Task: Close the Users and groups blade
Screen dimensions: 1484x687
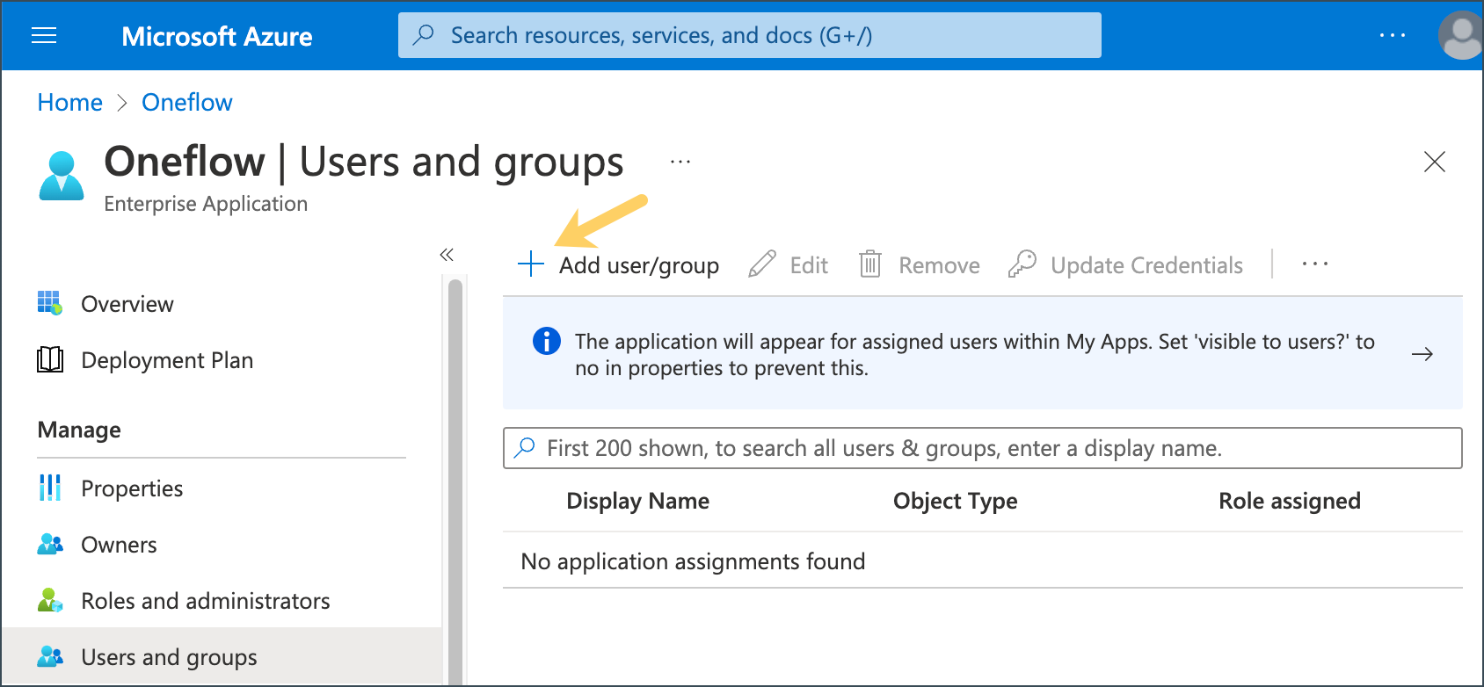Action: click(x=1434, y=162)
